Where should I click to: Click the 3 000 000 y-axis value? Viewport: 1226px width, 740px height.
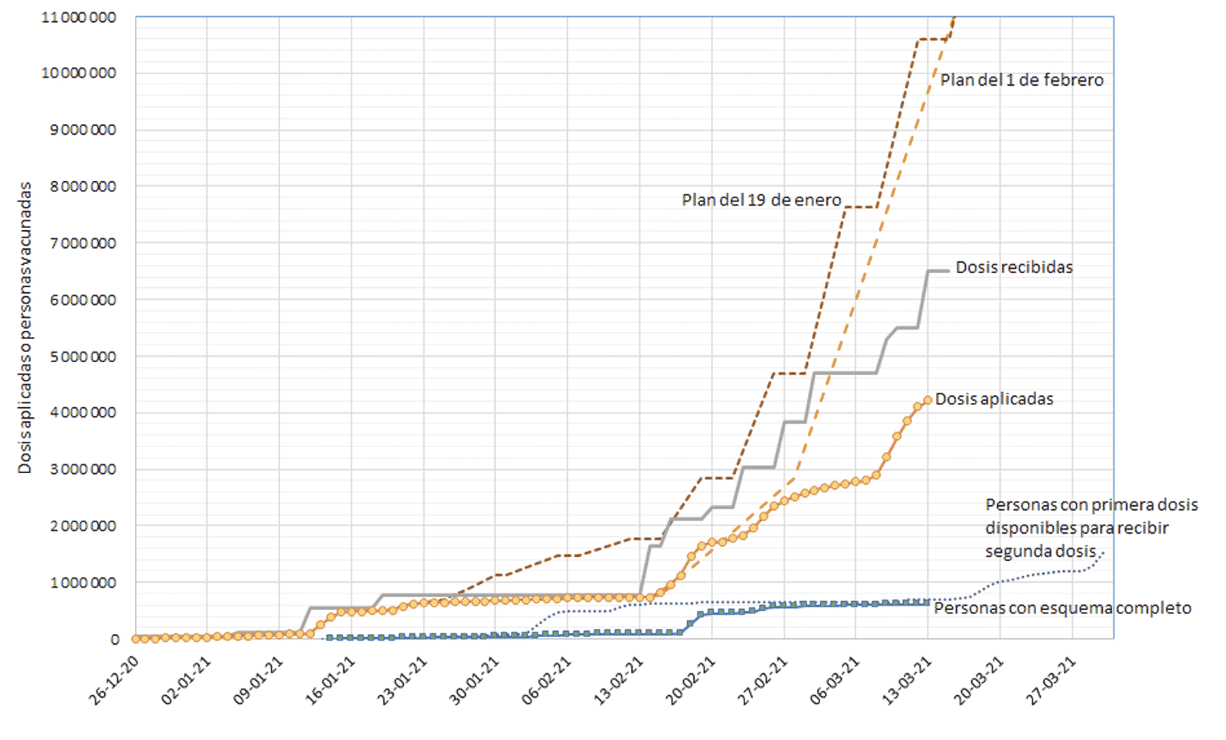pyautogui.click(x=82, y=470)
